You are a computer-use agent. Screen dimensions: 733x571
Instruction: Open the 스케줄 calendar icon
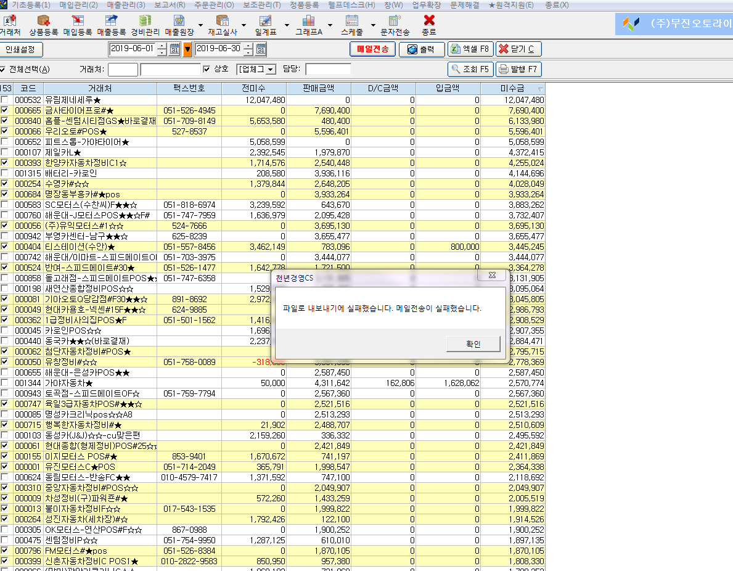tap(351, 25)
